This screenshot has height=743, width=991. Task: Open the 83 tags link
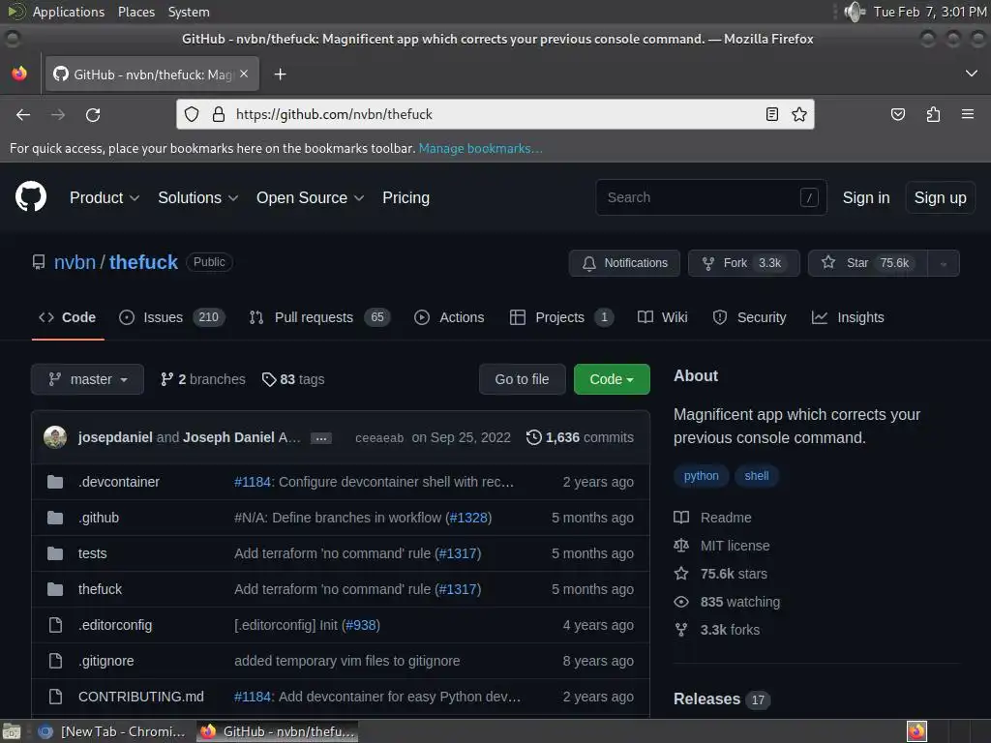tap(293, 379)
